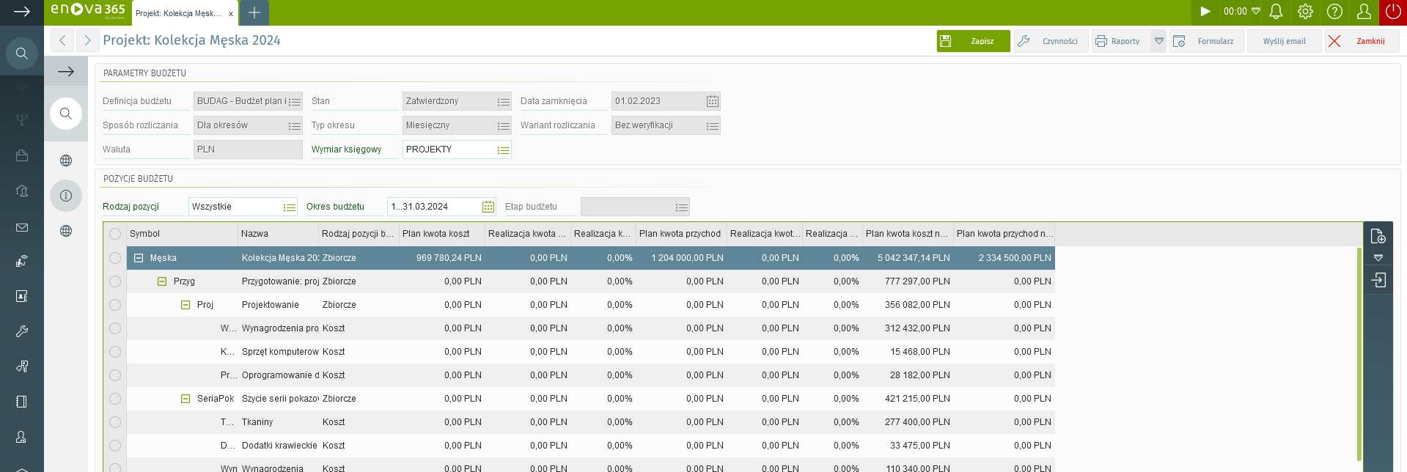Open the calendar icon for Data zamknięcia

[712, 101]
